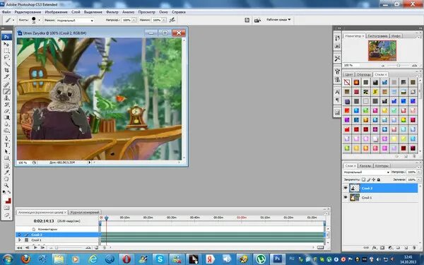Select the Healing Brush tool

point(6,85)
